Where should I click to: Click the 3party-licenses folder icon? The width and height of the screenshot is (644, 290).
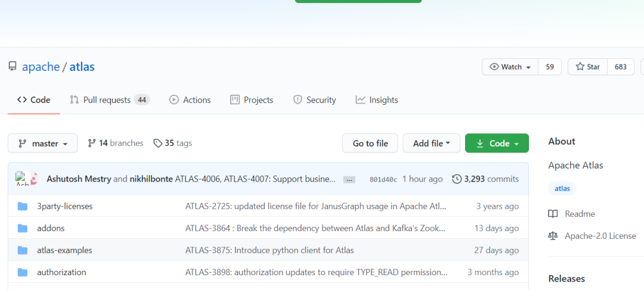pyautogui.click(x=22, y=206)
